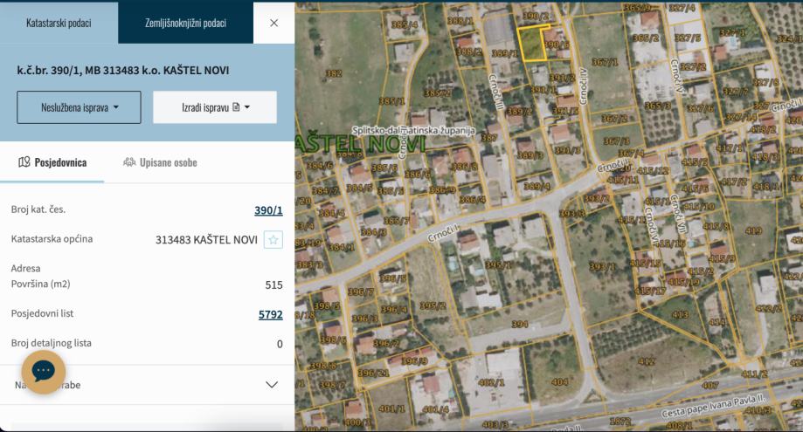Expand the Način uporabe section chevron
This screenshot has width=803, height=432.
pyautogui.click(x=272, y=385)
